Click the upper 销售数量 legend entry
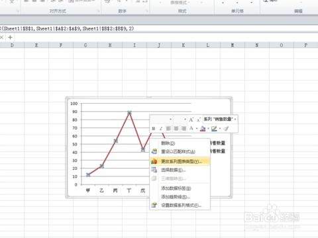Viewport: 318px width, 238px height. click(x=218, y=143)
